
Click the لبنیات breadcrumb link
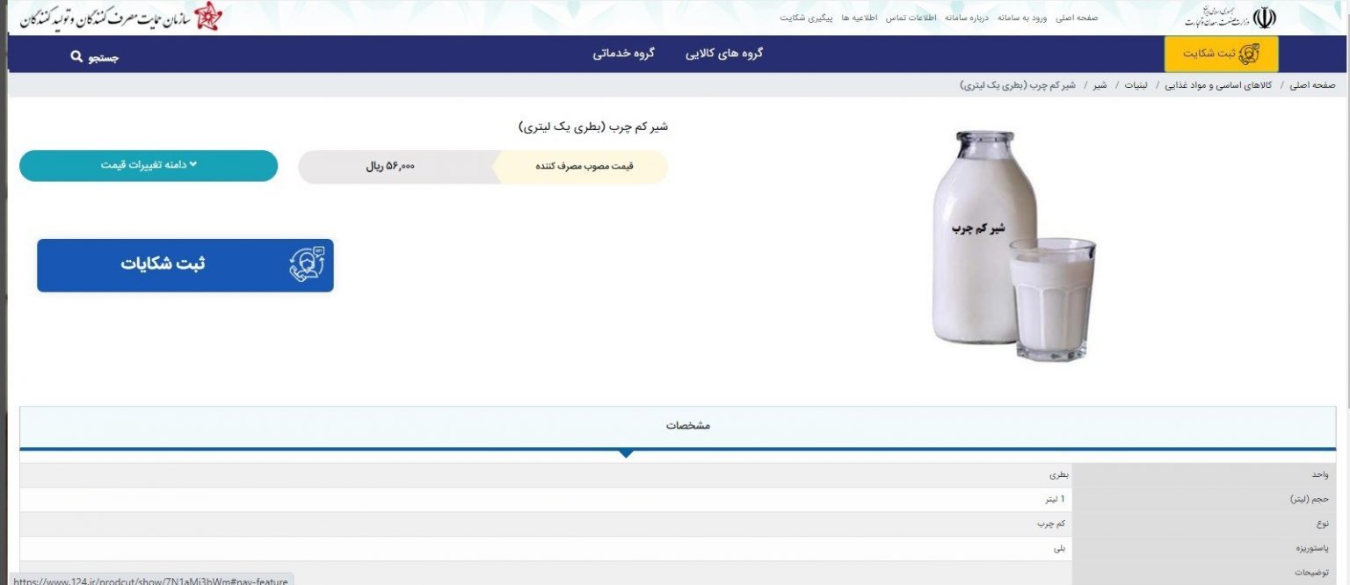coord(1136,85)
